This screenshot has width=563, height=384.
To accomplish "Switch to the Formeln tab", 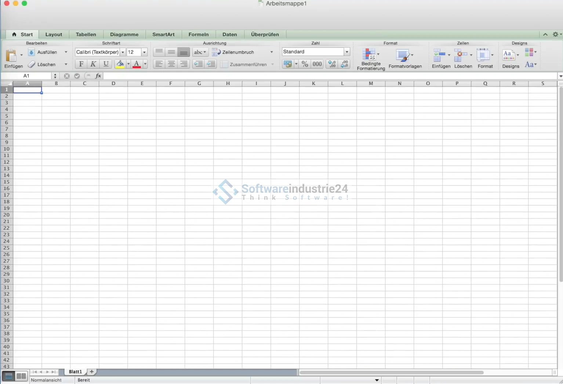I will (x=198, y=34).
